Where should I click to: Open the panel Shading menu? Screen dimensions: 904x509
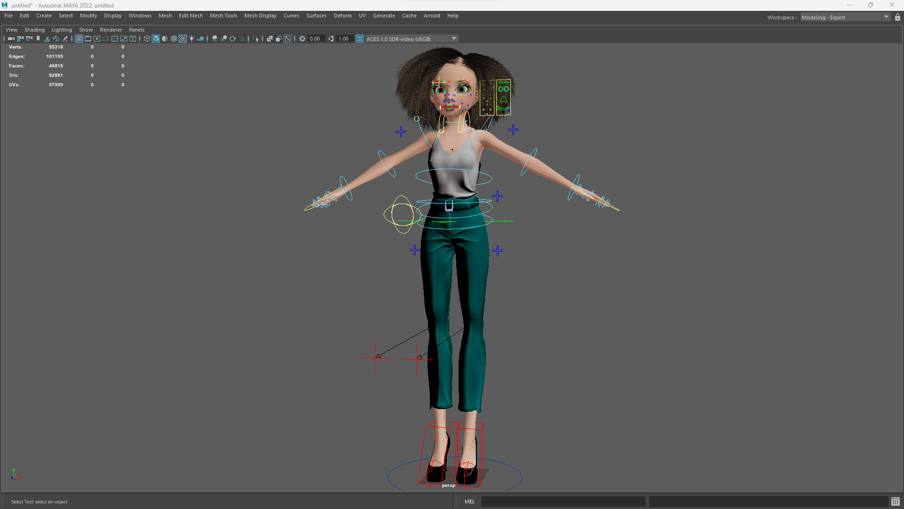tap(34, 30)
